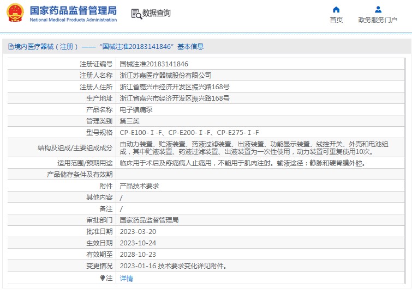Screen dimensions: 412x290
Task: Open the 详情 details link
Action: point(126,278)
